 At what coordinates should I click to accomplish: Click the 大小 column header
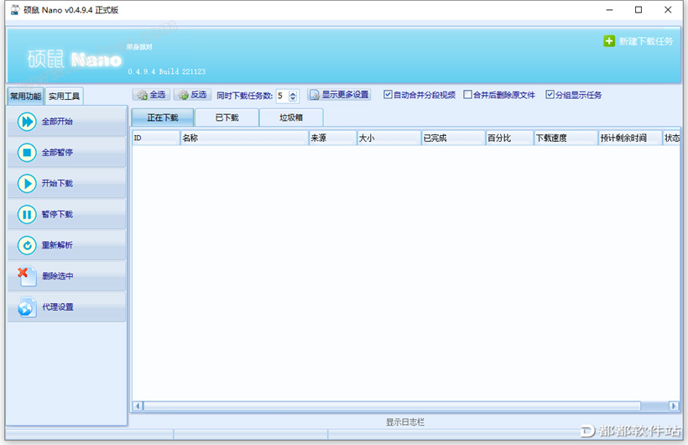(x=388, y=138)
